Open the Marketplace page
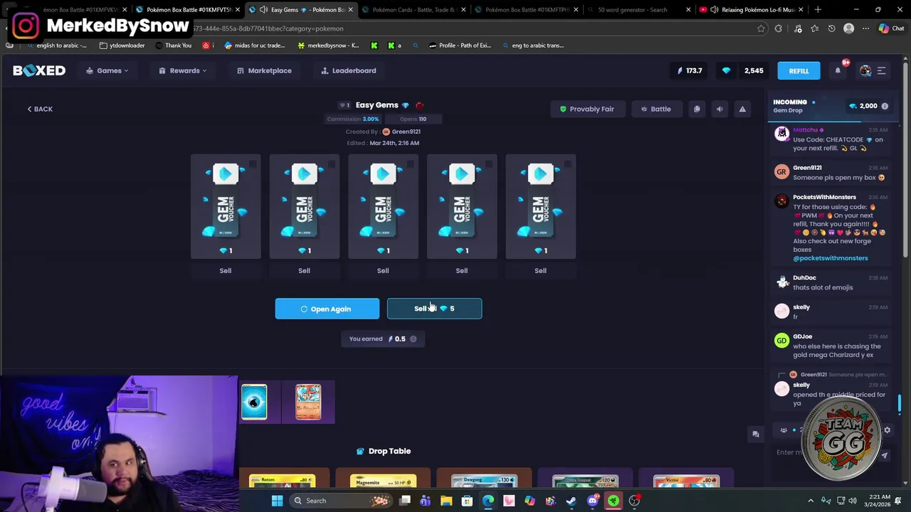The image size is (911, 512). (x=264, y=70)
